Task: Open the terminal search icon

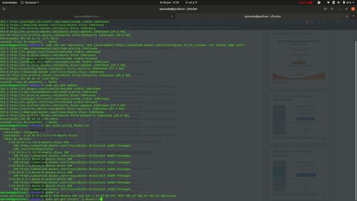Action: pyautogui.click(x=4, y=9)
